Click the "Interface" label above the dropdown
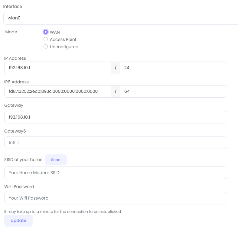This screenshot has height=232, width=238. tap(12, 6)
